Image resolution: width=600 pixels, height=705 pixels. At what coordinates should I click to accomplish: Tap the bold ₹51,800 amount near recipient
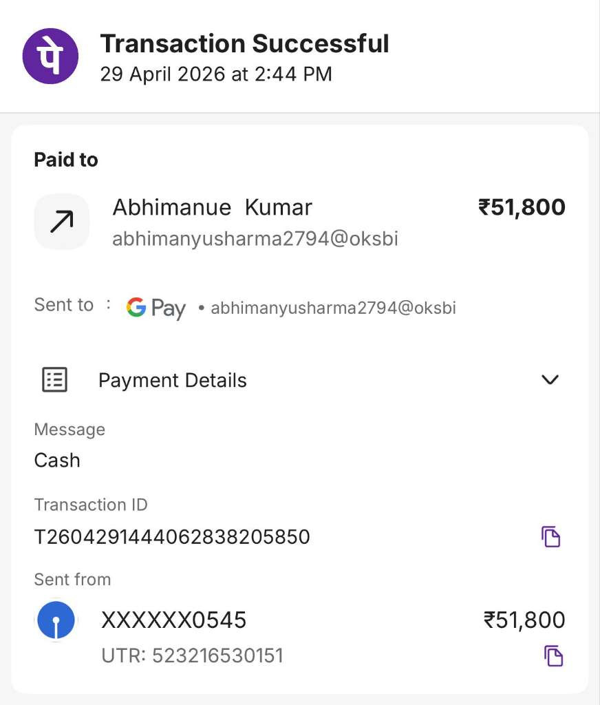click(522, 207)
